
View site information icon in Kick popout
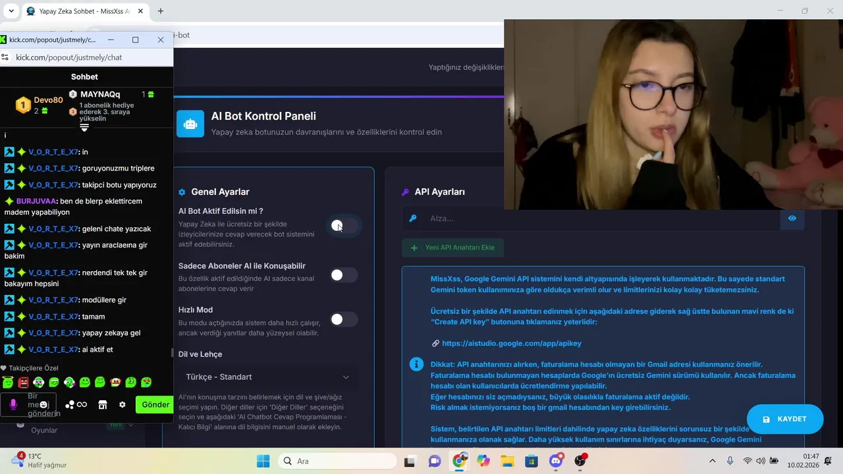click(x=5, y=57)
